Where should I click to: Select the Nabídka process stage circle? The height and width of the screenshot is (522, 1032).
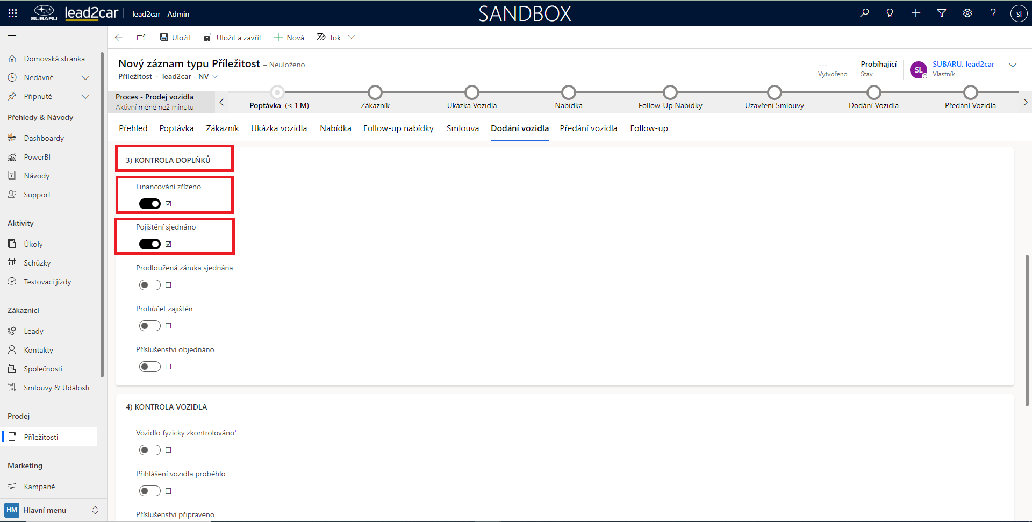568,92
